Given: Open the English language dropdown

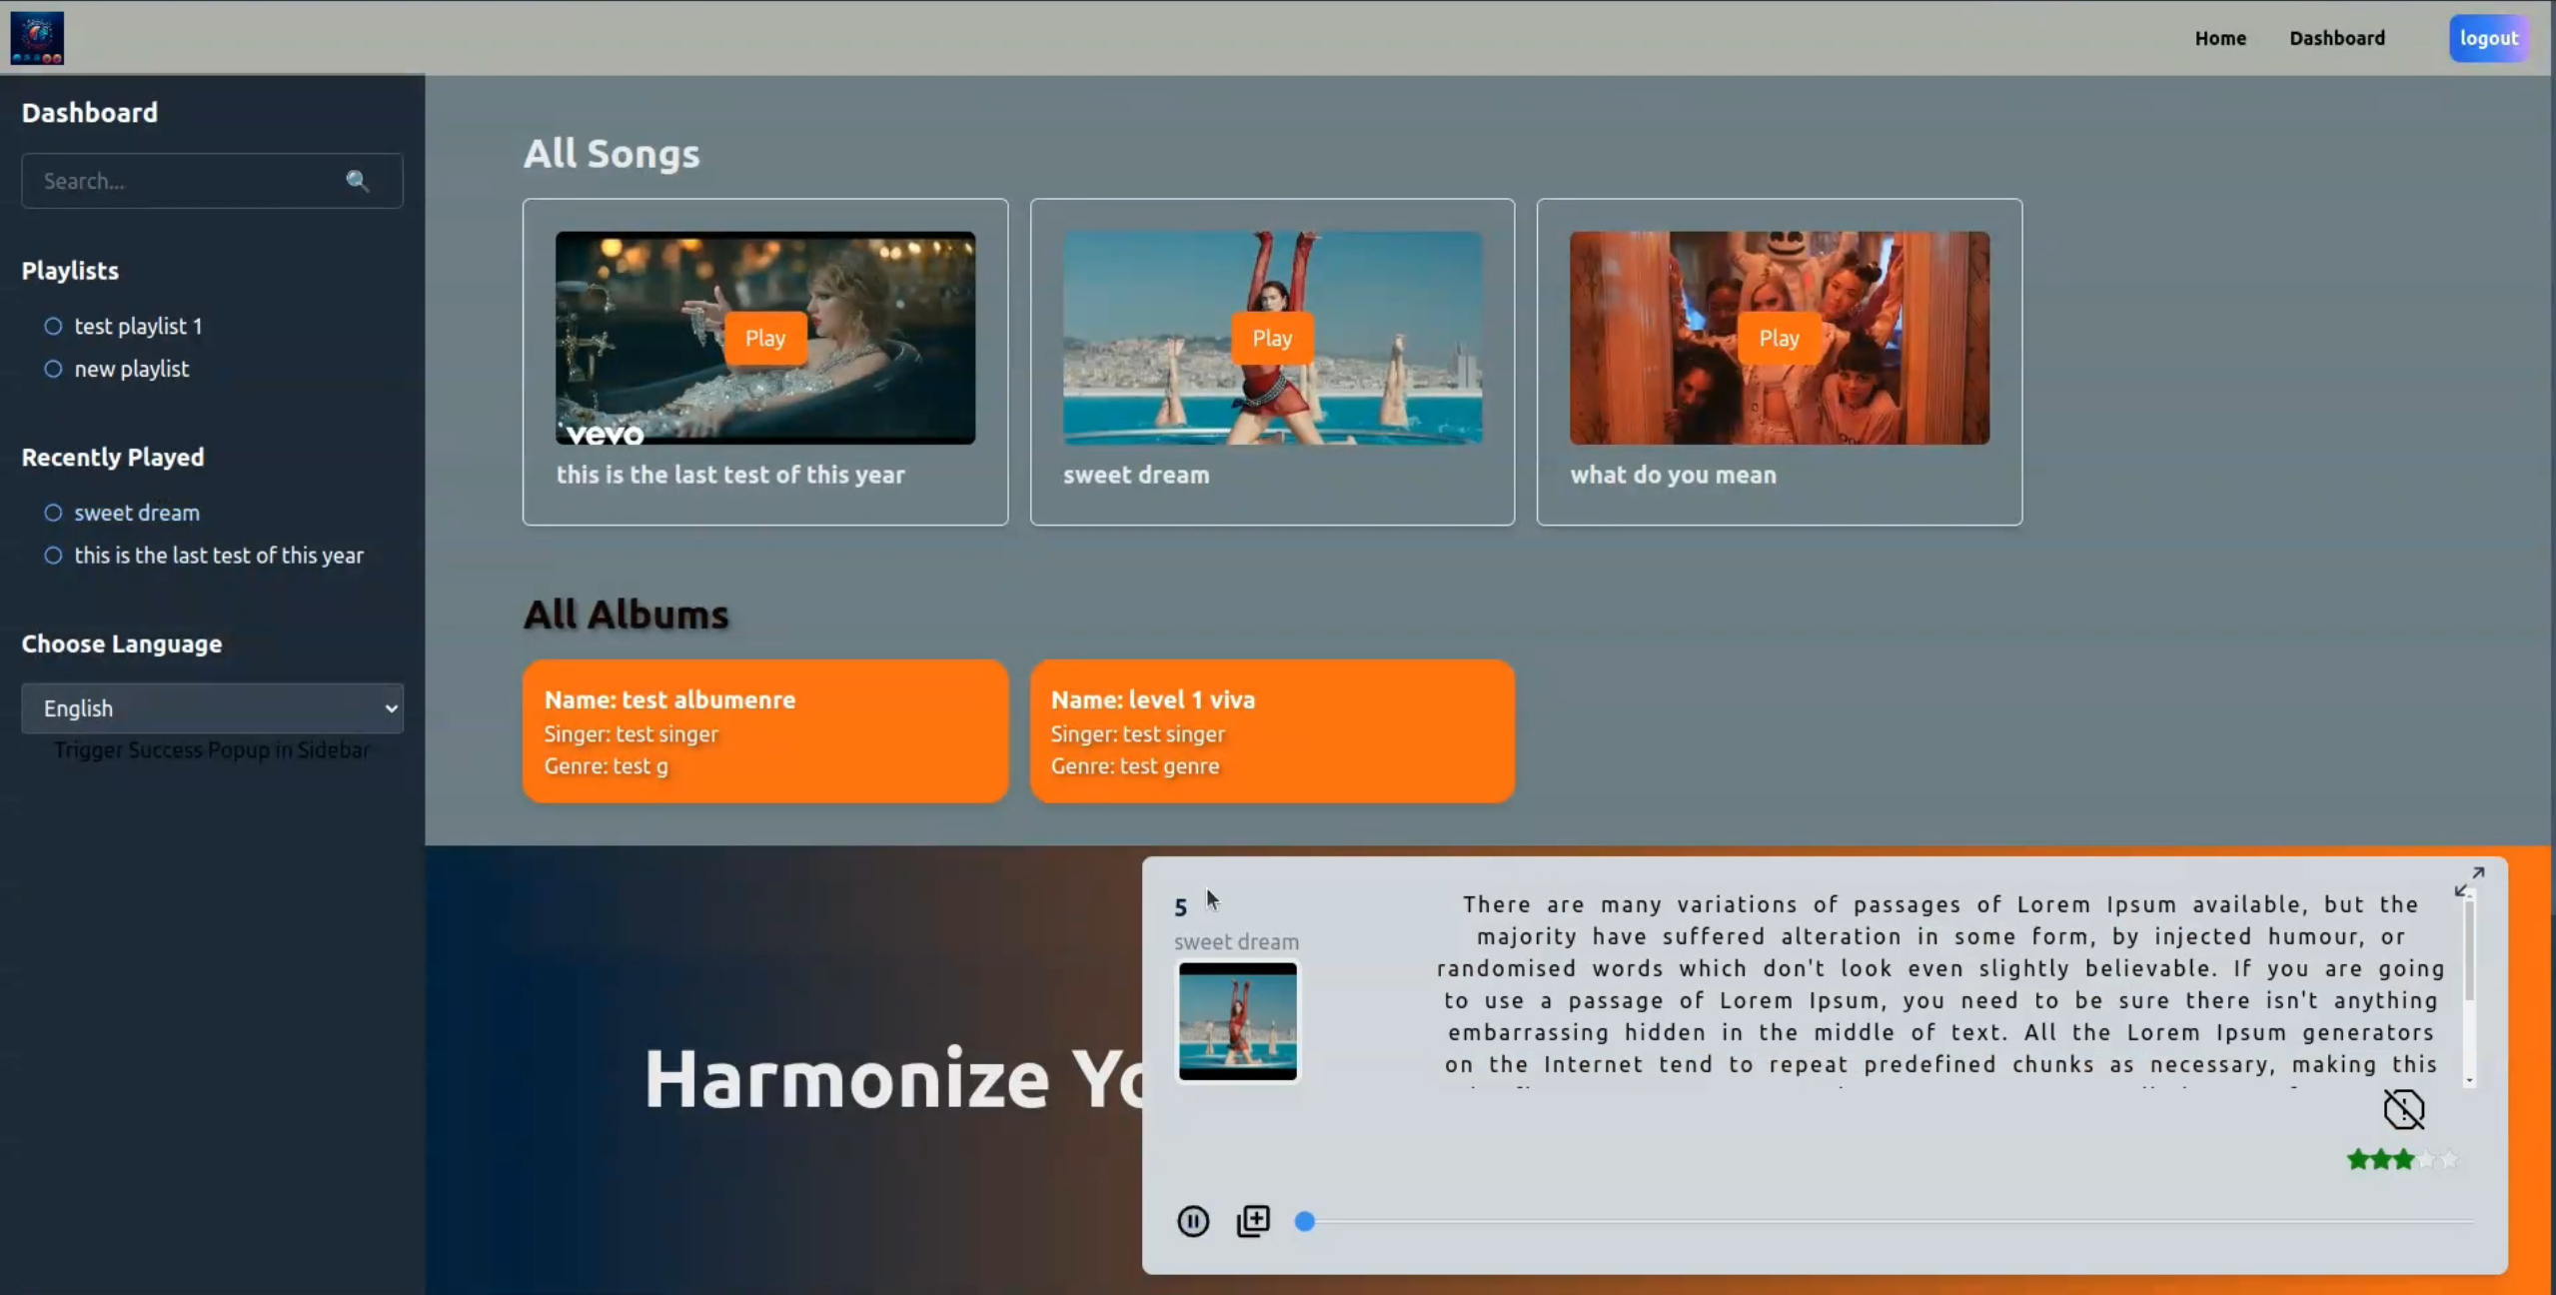Looking at the screenshot, I should [212, 708].
